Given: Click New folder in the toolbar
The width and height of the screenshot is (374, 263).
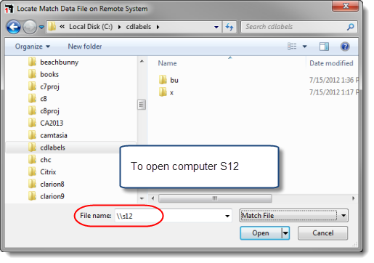Looking at the screenshot, I should pyautogui.click(x=85, y=46).
